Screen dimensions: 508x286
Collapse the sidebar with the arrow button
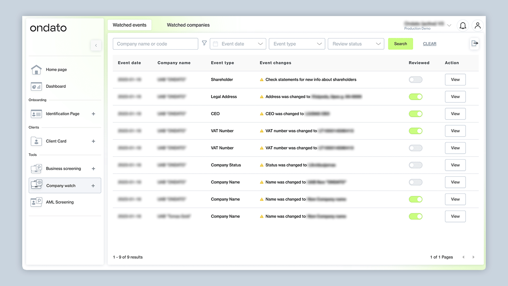tap(96, 45)
